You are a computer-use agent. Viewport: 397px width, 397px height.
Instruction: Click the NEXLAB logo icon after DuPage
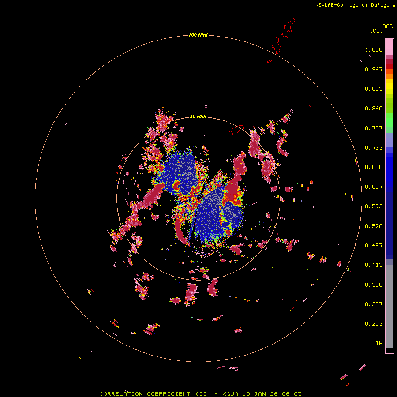(393, 4)
